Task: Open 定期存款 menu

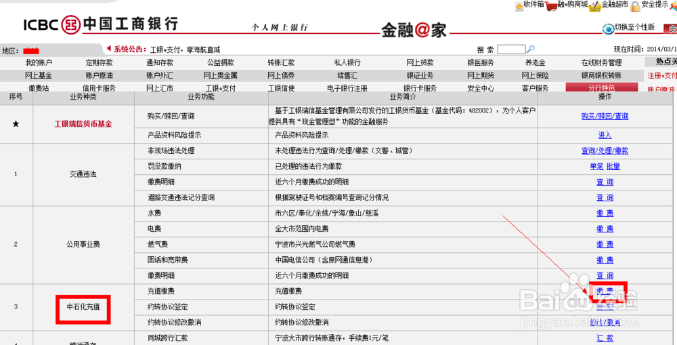Action: [x=99, y=62]
